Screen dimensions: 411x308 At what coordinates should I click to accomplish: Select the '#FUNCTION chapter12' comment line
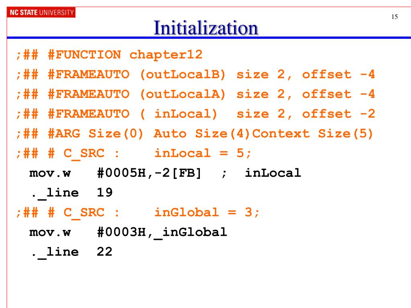pyautogui.click(x=109, y=55)
